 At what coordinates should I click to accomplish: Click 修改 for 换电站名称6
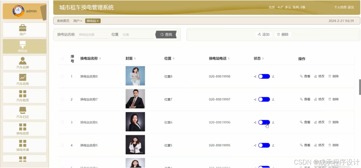319,122
